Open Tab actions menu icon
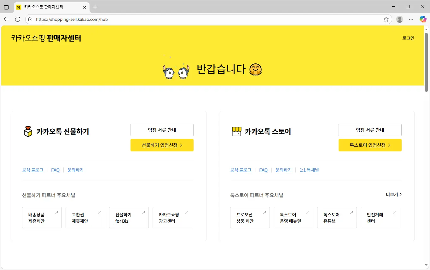The image size is (430, 270). coord(6,7)
